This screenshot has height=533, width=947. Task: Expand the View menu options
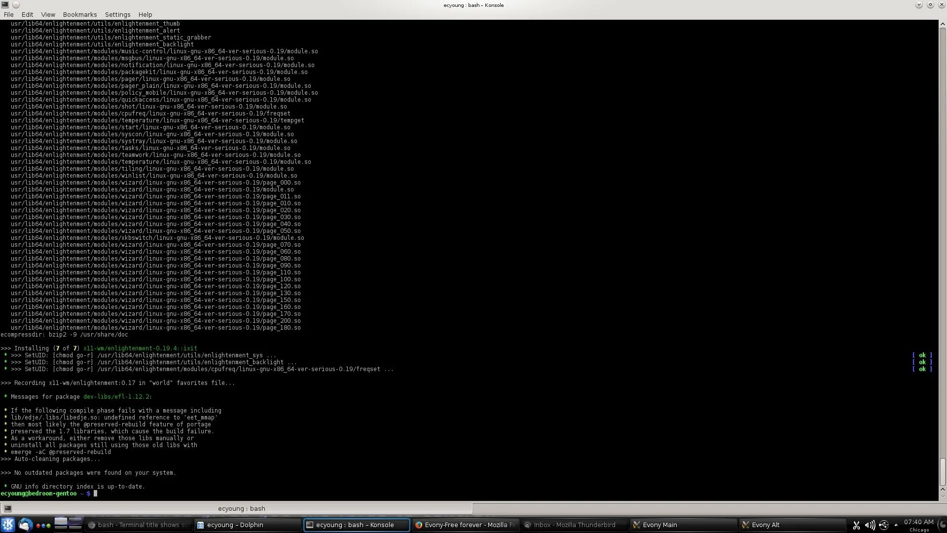coord(47,14)
